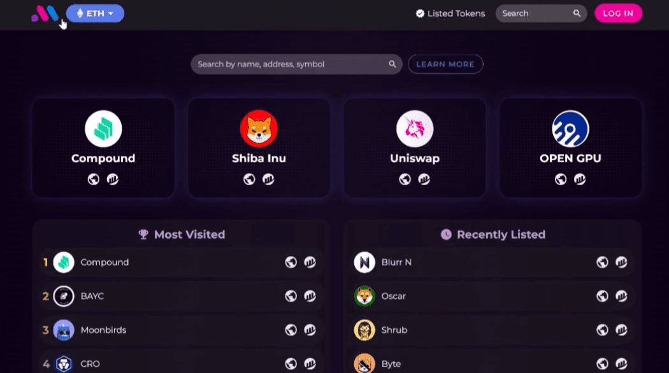Select Byte in the Recently Listed list
This screenshot has height=373, width=669.
click(391, 364)
